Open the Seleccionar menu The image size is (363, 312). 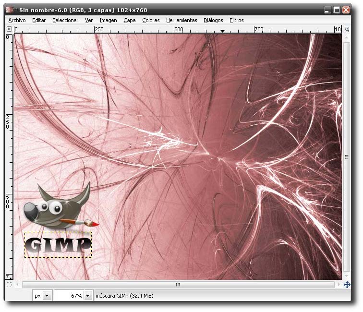[65, 20]
